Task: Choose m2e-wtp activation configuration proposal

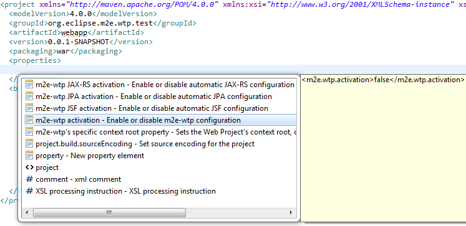Action: 160,120
